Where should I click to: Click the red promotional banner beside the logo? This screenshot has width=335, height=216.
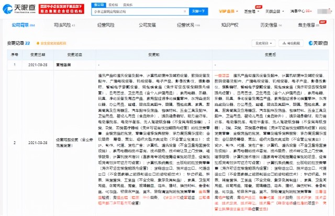point(61,9)
